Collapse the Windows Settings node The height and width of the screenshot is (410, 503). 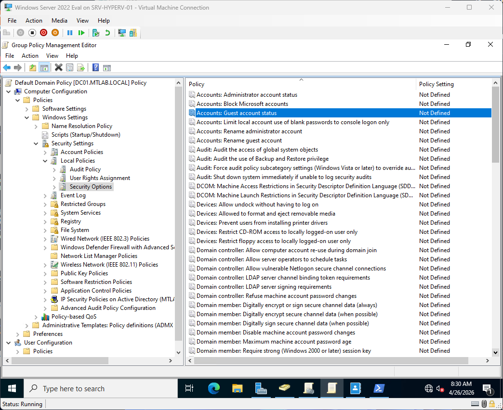27,117
